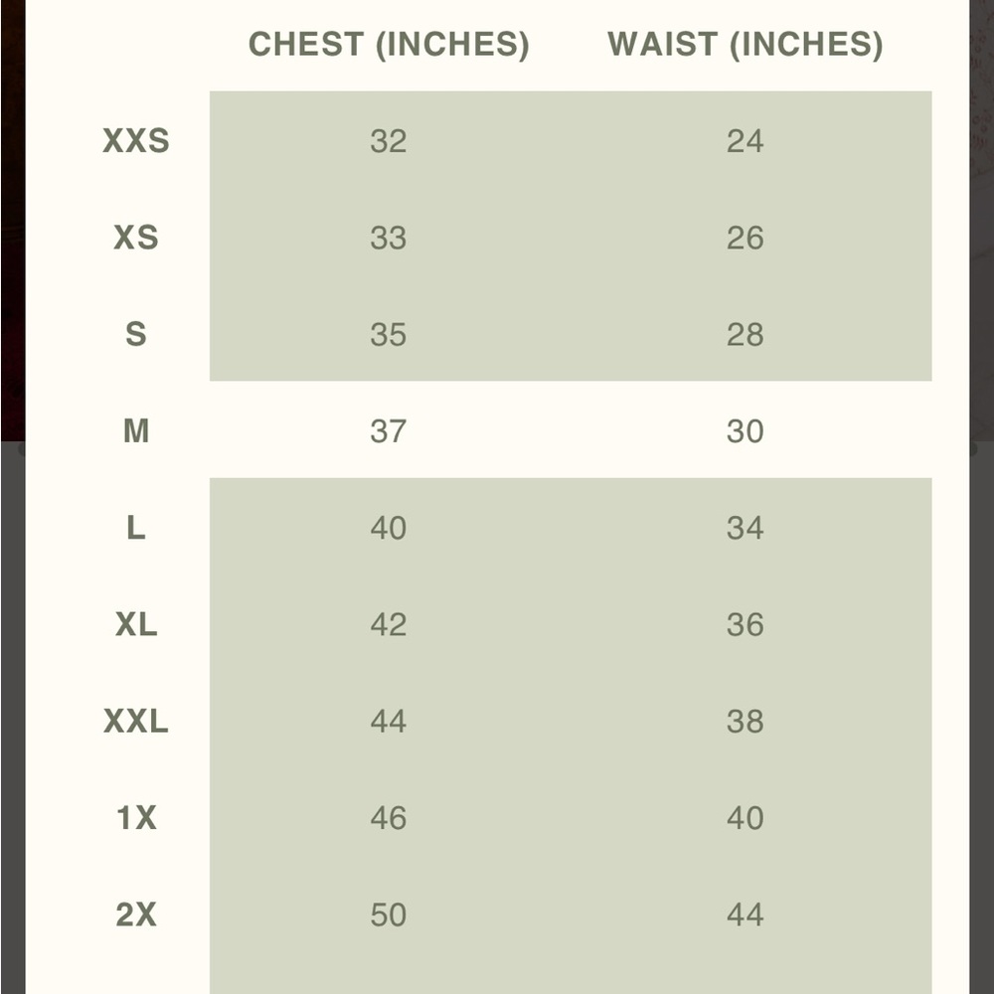Viewport: 994px width, 994px height.
Task: Click chest value 50 for size 2X
Action: (388, 914)
